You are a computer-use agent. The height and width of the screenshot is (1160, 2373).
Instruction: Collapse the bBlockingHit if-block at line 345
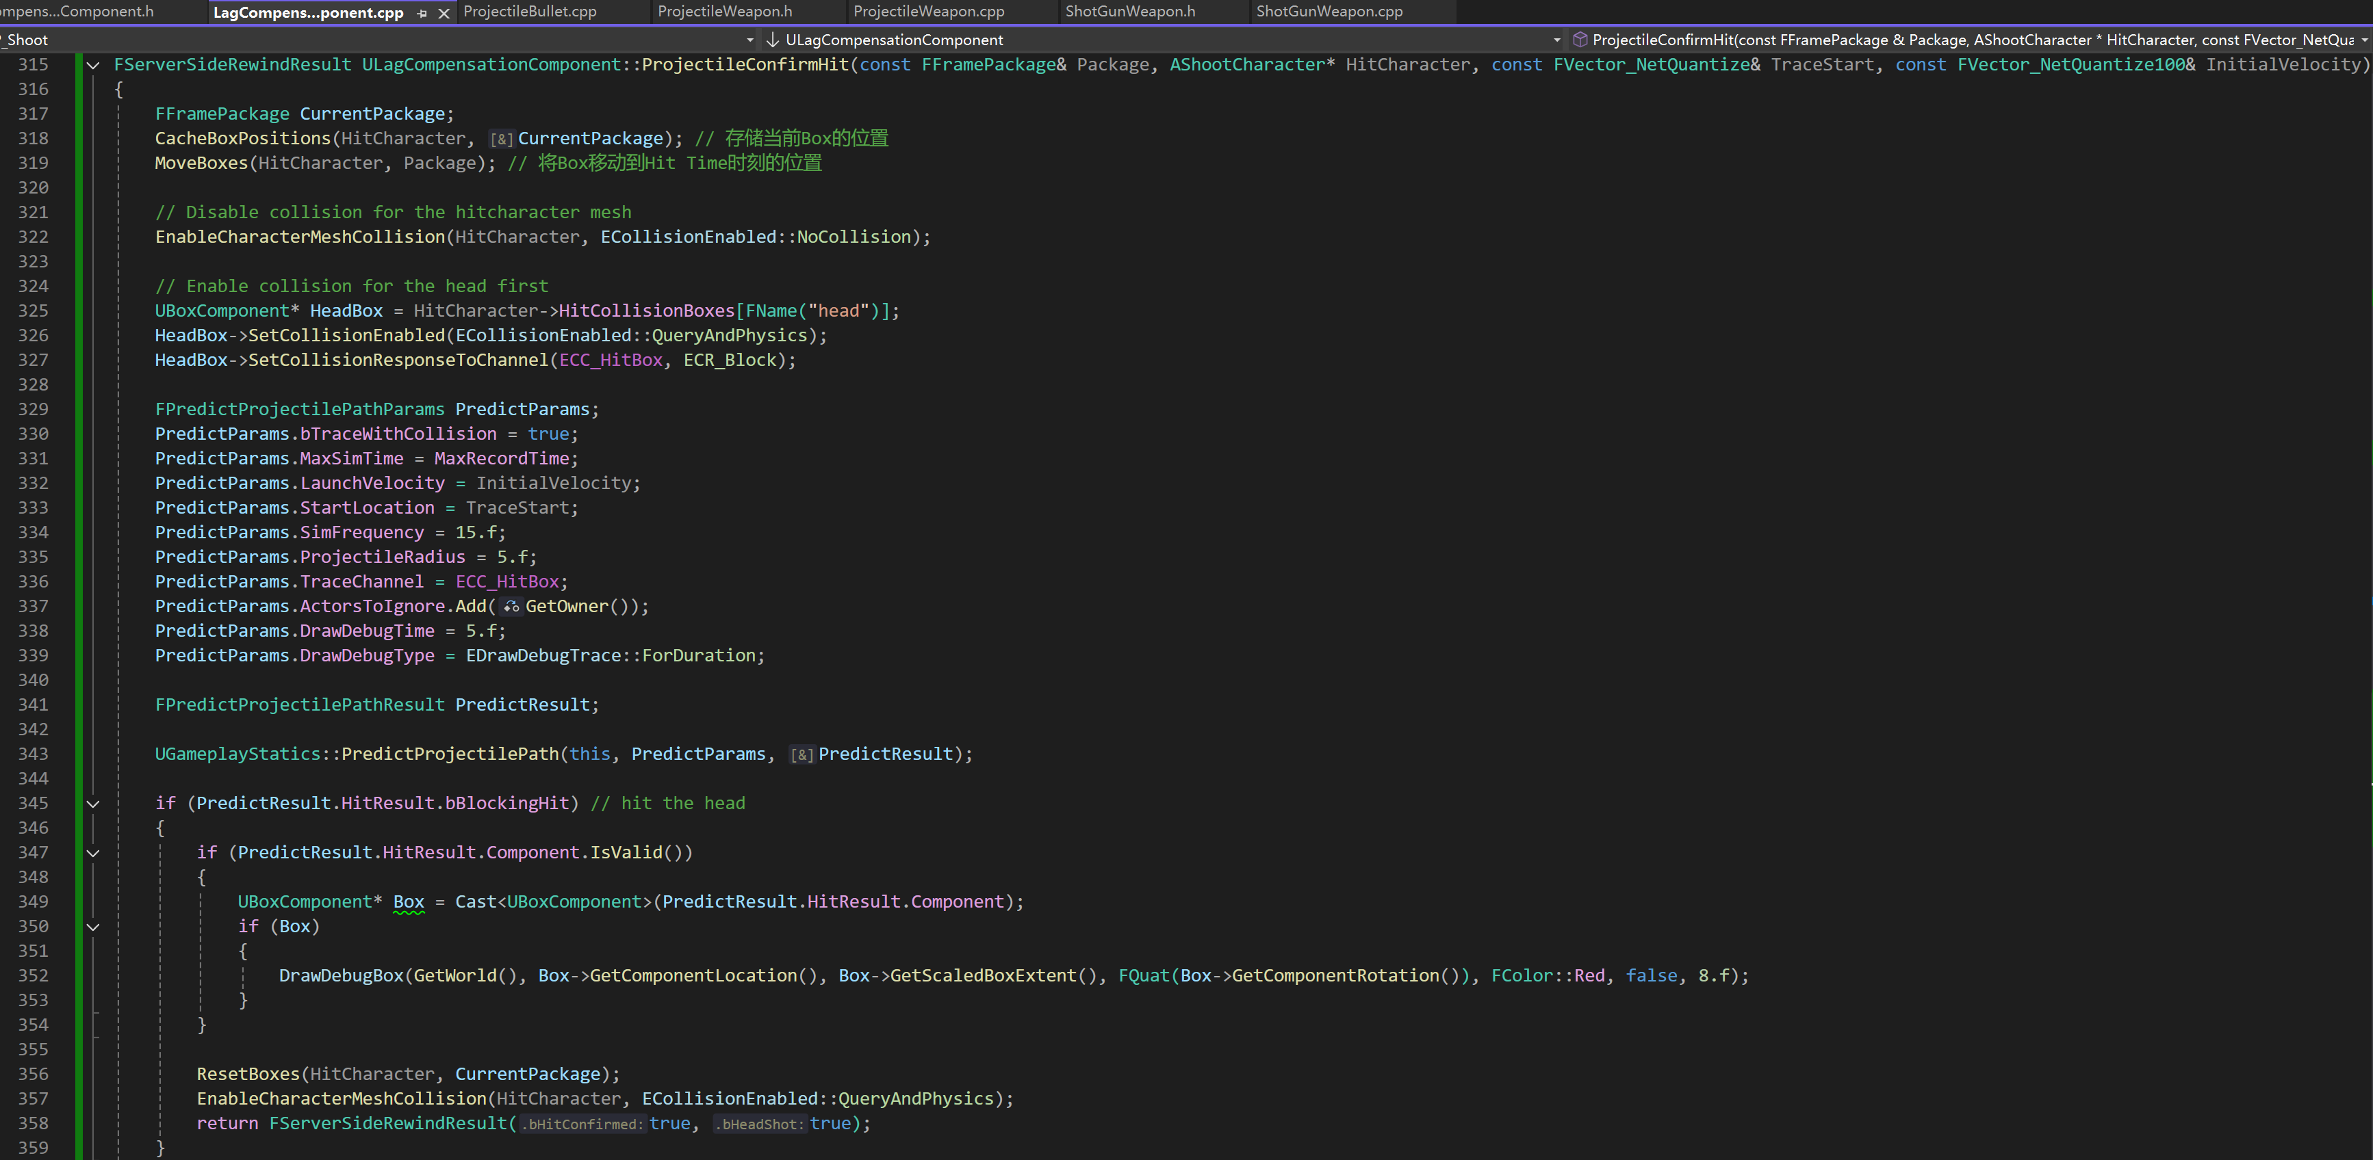click(93, 804)
